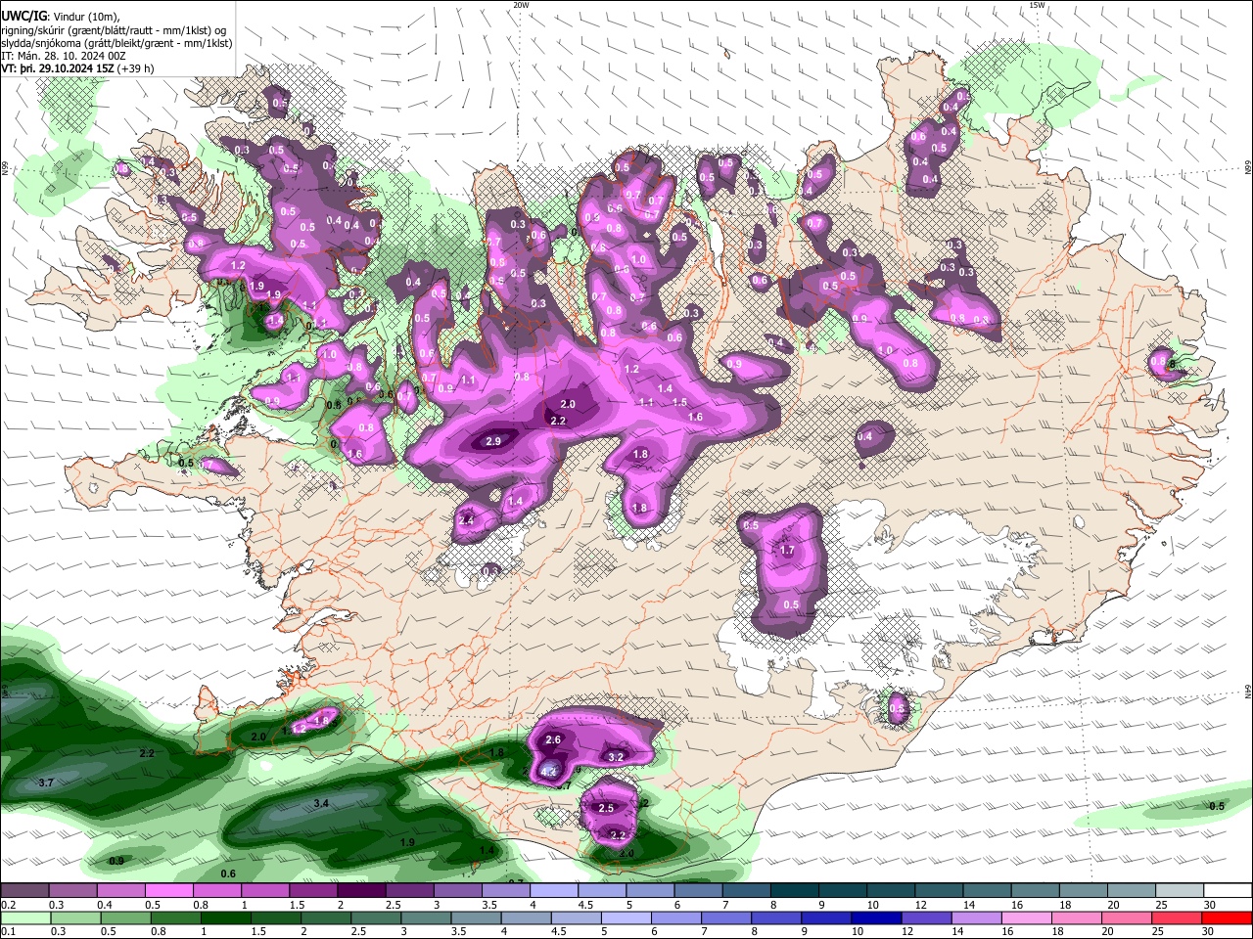Pick the darkest purple 2–2.5 snow swatch
This screenshot has width=1253, height=939.
[x=361, y=891]
